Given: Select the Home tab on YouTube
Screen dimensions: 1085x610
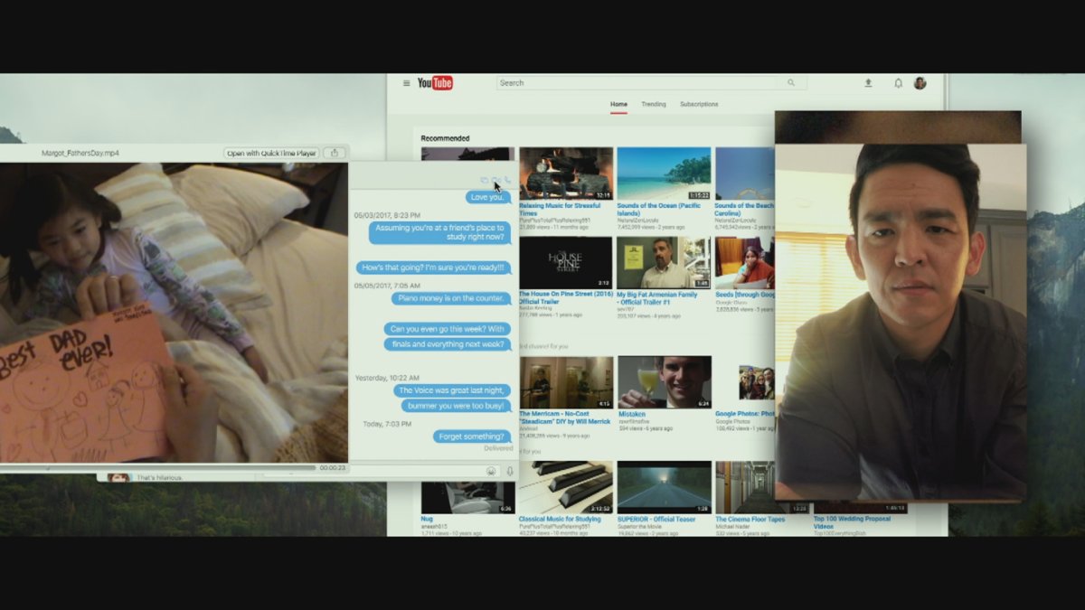Looking at the screenshot, I should (618, 105).
